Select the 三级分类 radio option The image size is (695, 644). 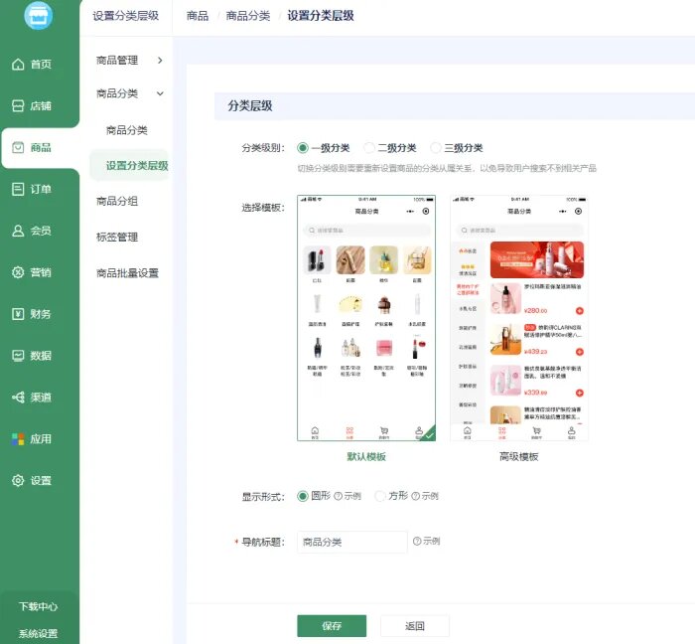pos(436,148)
